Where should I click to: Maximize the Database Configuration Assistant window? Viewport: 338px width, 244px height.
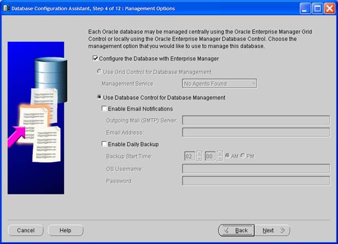[x=317, y=9]
